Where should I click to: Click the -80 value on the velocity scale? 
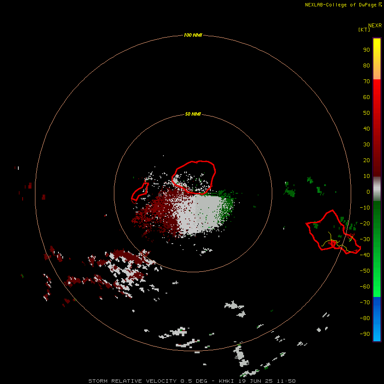point(365,318)
